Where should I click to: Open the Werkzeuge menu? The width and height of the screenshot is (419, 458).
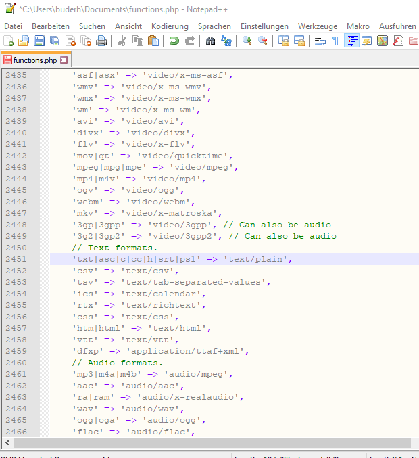tap(318, 26)
